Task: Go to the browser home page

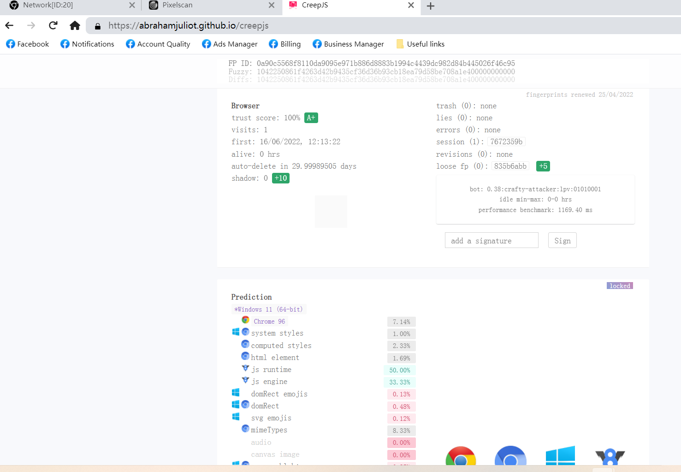Action: (75, 25)
